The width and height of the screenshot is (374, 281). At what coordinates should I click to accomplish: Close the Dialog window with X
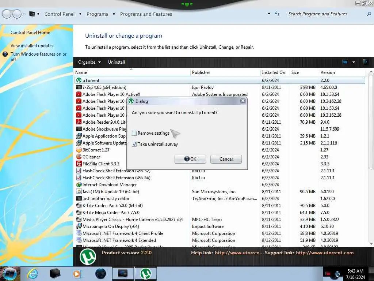click(x=243, y=101)
